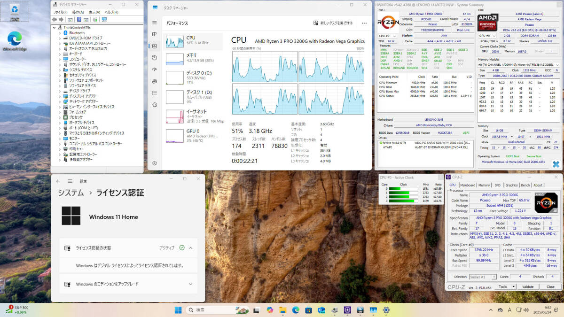Open the Processes page icon in Task Manager
The width and height of the screenshot is (564, 317).
155,34
